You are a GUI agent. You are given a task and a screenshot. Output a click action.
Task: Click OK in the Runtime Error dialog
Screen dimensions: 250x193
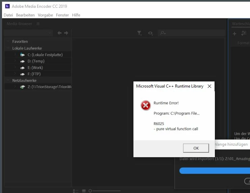point(196,148)
